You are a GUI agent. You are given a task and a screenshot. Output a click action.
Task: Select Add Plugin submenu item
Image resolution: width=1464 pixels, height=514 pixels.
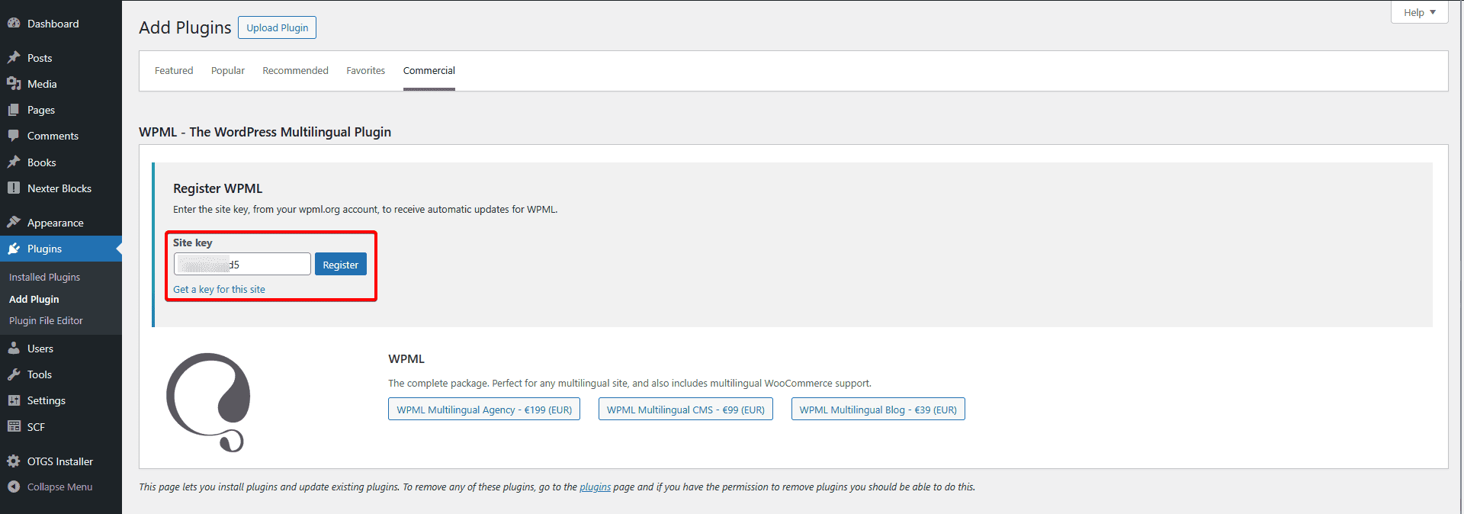[x=34, y=299]
